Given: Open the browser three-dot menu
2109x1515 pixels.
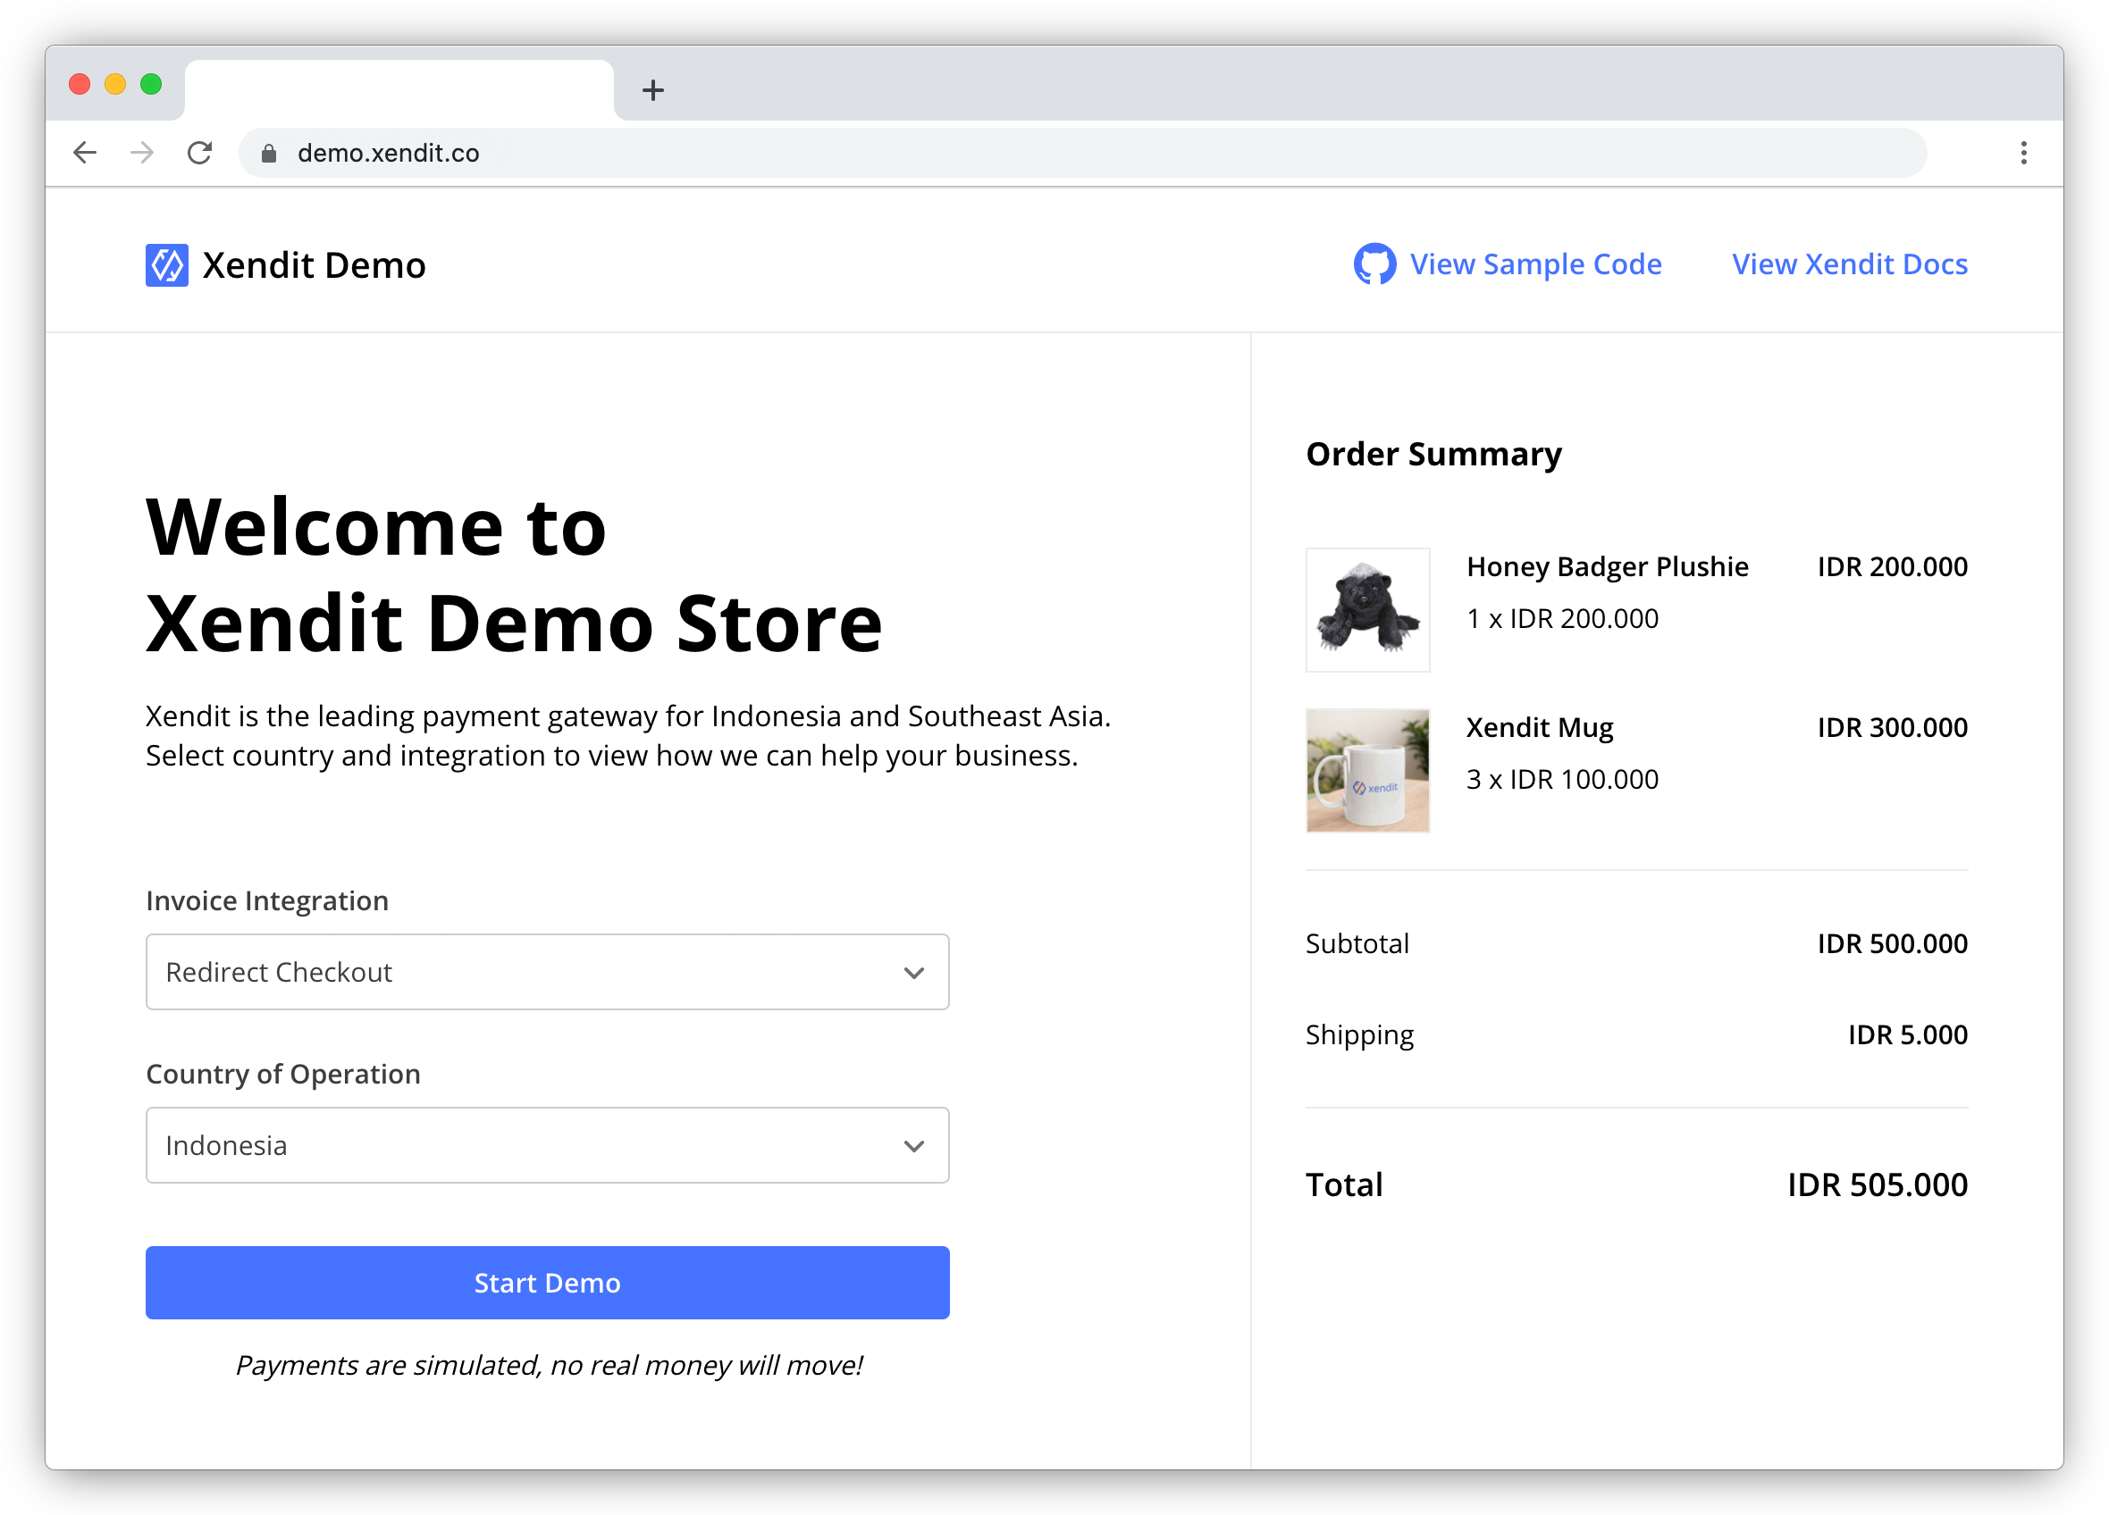Looking at the screenshot, I should coord(2023,153).
